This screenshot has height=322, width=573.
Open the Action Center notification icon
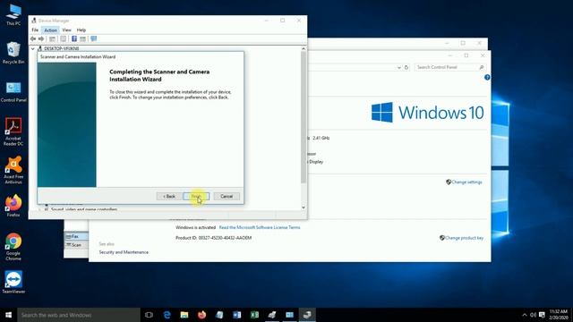[x=543, y=315]
